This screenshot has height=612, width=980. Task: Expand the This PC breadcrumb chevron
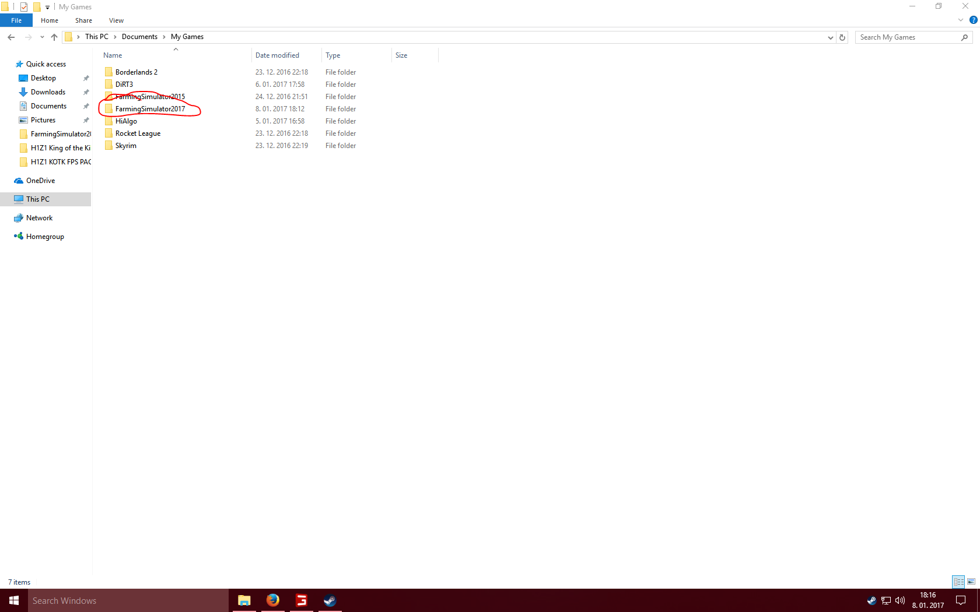point(115,37)
